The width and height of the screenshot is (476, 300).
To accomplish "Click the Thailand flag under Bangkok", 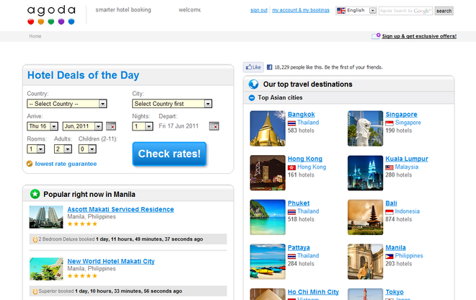I will pyautogui.click(x=292, y=123).
